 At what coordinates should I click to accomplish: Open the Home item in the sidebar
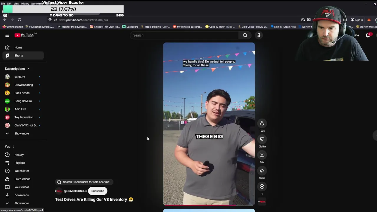point(23,47)
